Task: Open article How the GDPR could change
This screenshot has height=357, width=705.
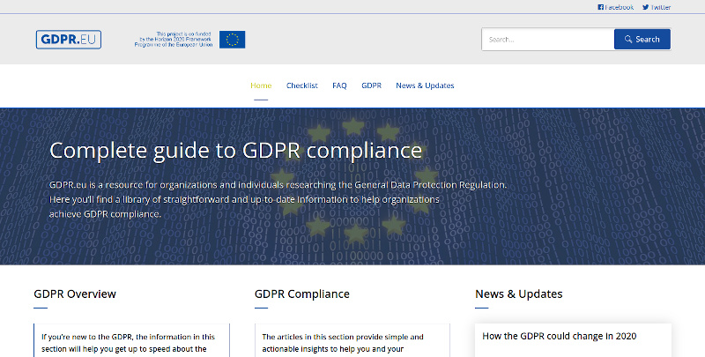Action: coord(559,336)
